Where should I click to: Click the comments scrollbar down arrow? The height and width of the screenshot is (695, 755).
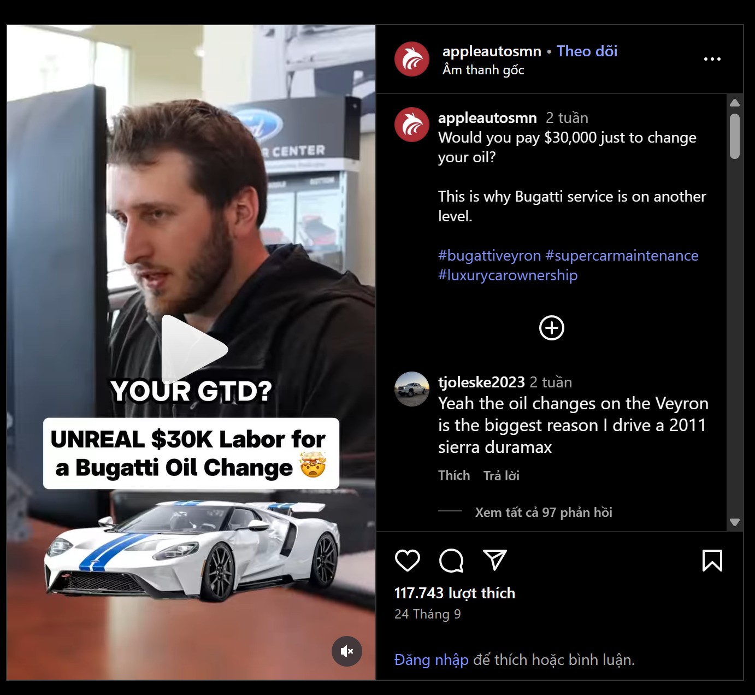click(735, 522)
